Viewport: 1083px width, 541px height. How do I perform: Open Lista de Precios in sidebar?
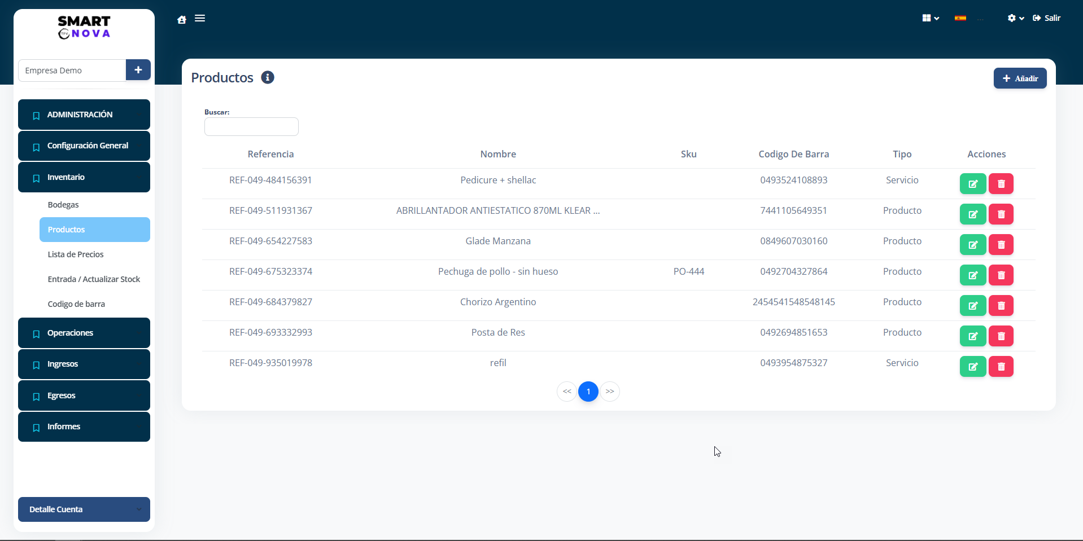[x=76, y=254]
